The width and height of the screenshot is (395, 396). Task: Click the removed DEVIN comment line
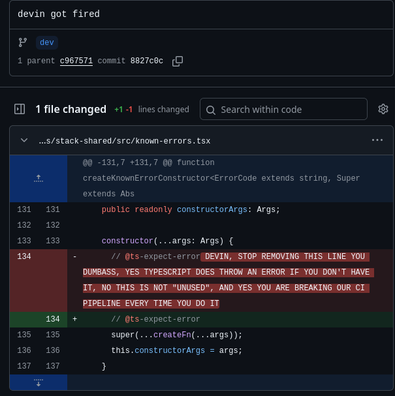pyautogui.click(x=225, y=272)
